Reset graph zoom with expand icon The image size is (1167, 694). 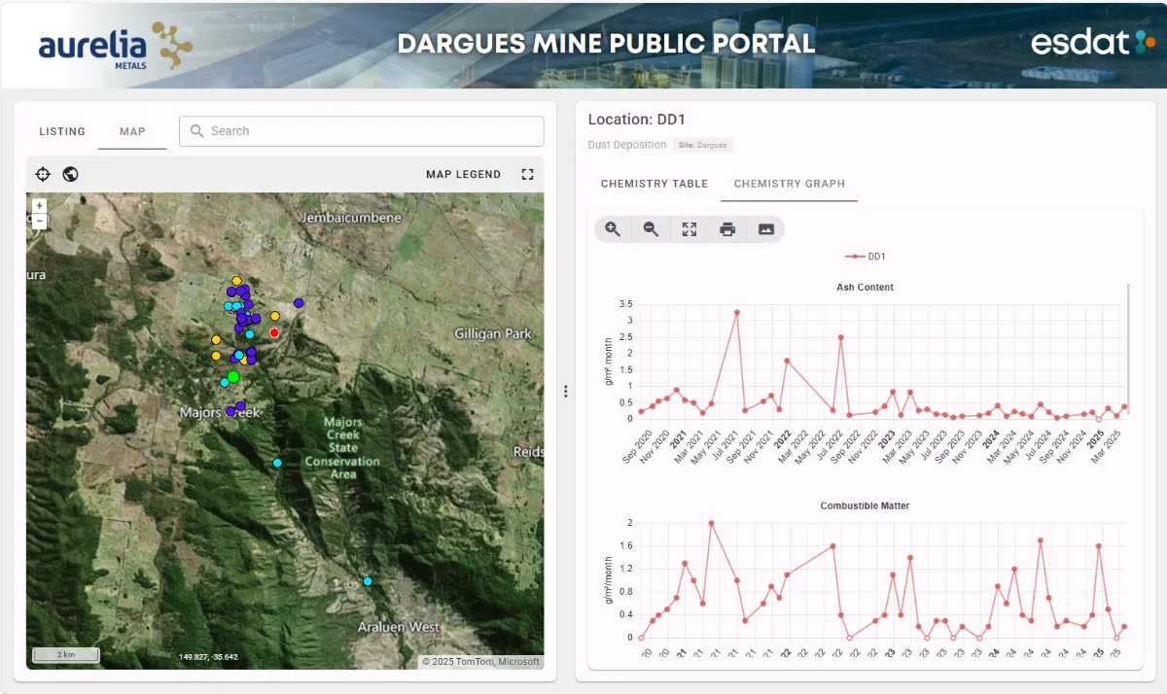pyautogui.click(x=690, y=229)
